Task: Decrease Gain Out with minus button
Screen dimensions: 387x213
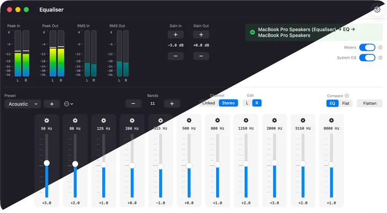Action: pos(201,56)
